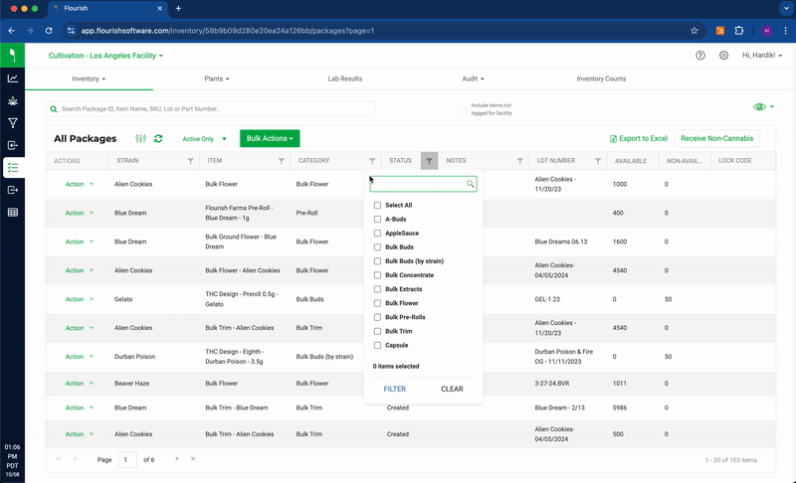The width and height of the screenshot is (796, 483).
Task: Open the outbound arrow sidebar icon
Action: pyautogui.click(x=13, y=190)
